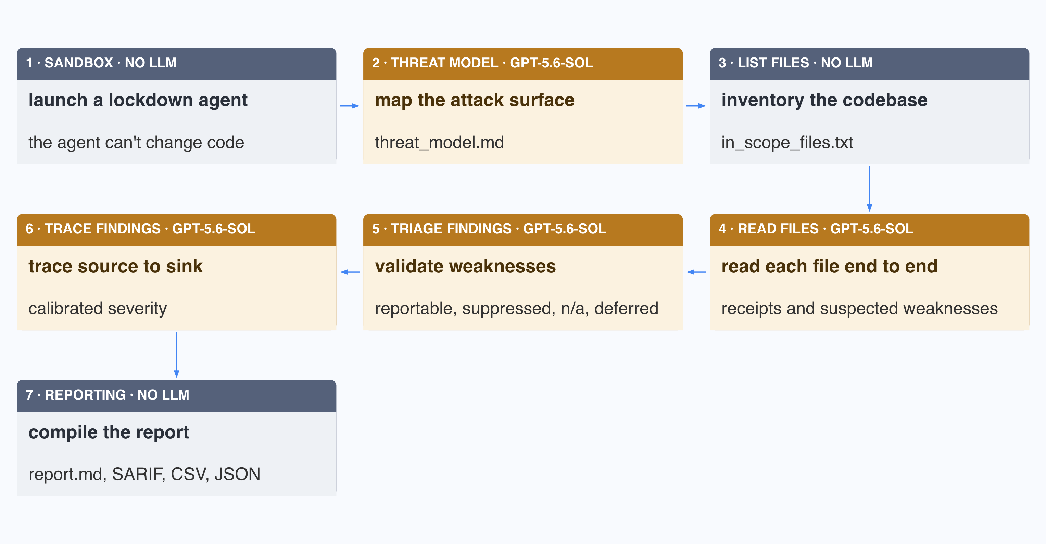
Task: Click the '6 · TRACE FINDINGS' header
Action: 176,230
